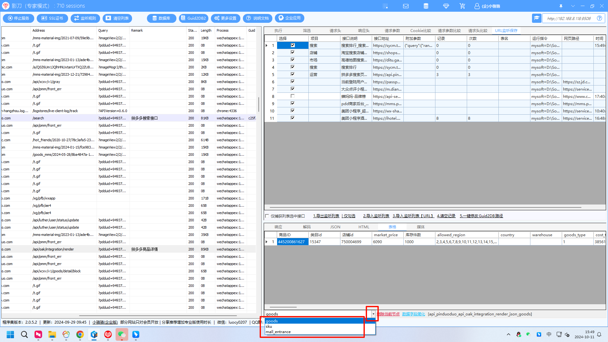Select sku from the dropdown list

point(269,326)
